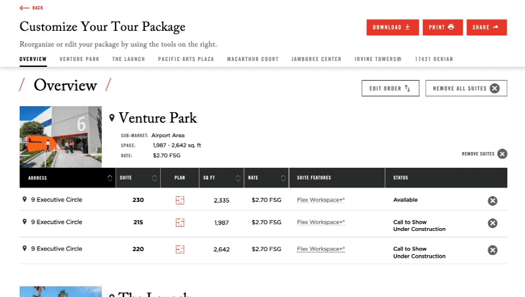Viewport: 525px width, 297px height.
Task: Open Flex Workspace+ link for suite 230
Action: point(321,200)
